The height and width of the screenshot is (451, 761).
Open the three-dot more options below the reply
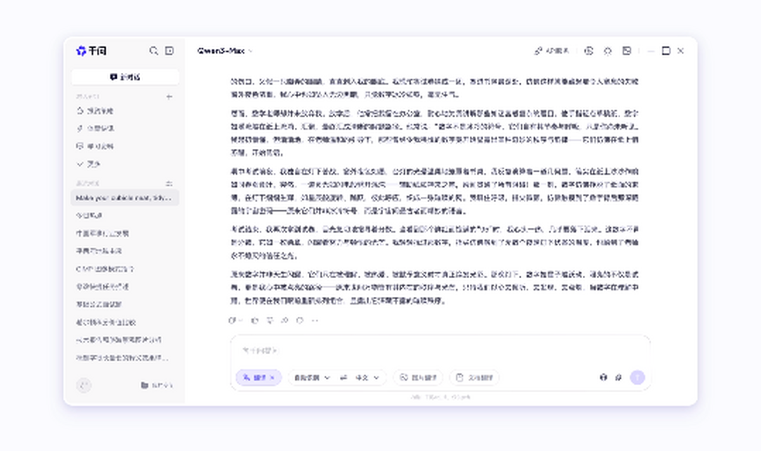315,321
